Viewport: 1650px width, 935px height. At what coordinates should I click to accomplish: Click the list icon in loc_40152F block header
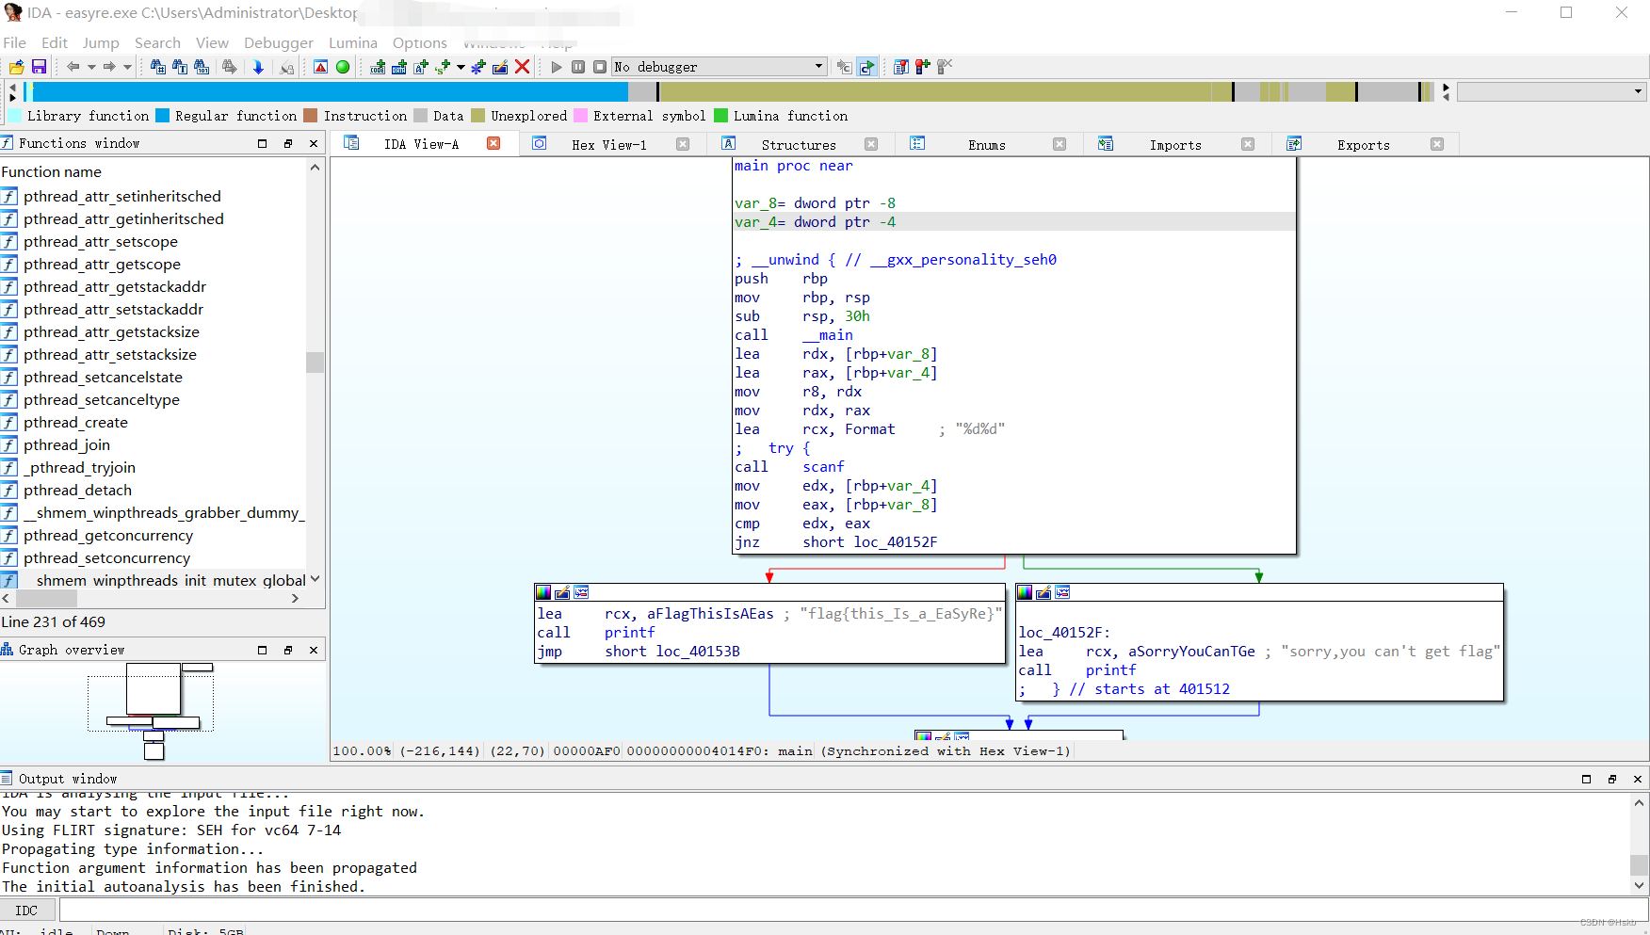pyautogui.click(x=1063, y=592)
